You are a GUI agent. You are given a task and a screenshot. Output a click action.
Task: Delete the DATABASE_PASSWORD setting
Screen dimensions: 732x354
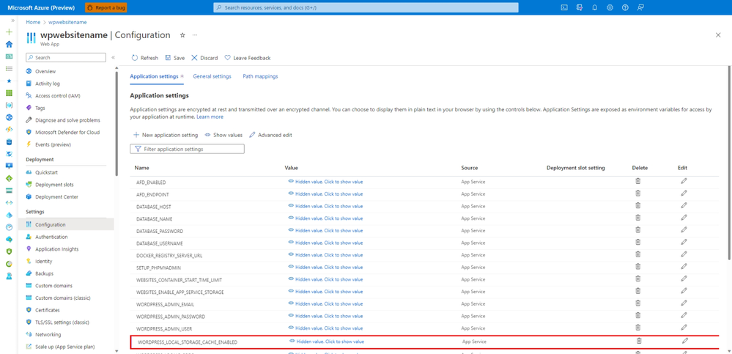click(637, 229)
